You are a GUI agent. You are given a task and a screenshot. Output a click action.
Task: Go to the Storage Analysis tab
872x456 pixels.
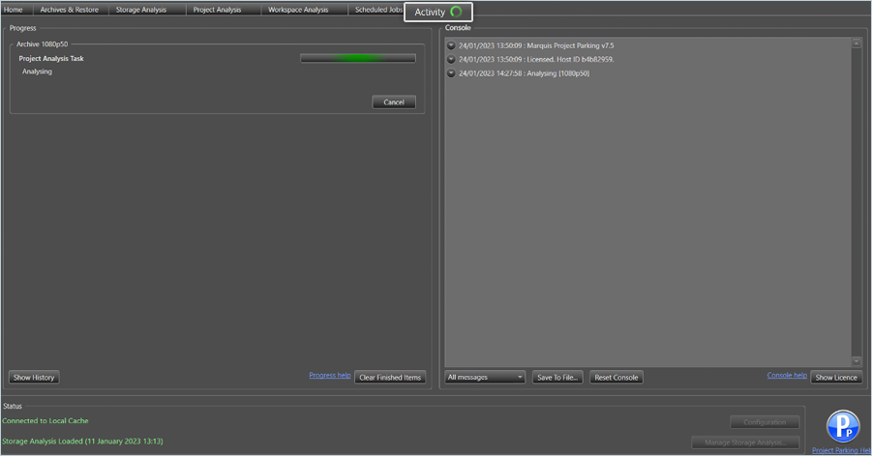click(x=140, y=10)
